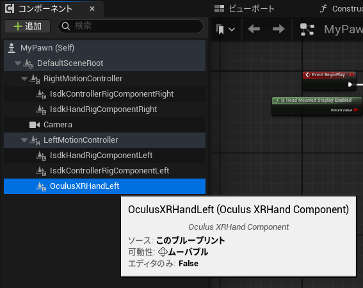Click the red delegate pin on Event BeginPlay
363x288 pixels.
coord(352,74)
